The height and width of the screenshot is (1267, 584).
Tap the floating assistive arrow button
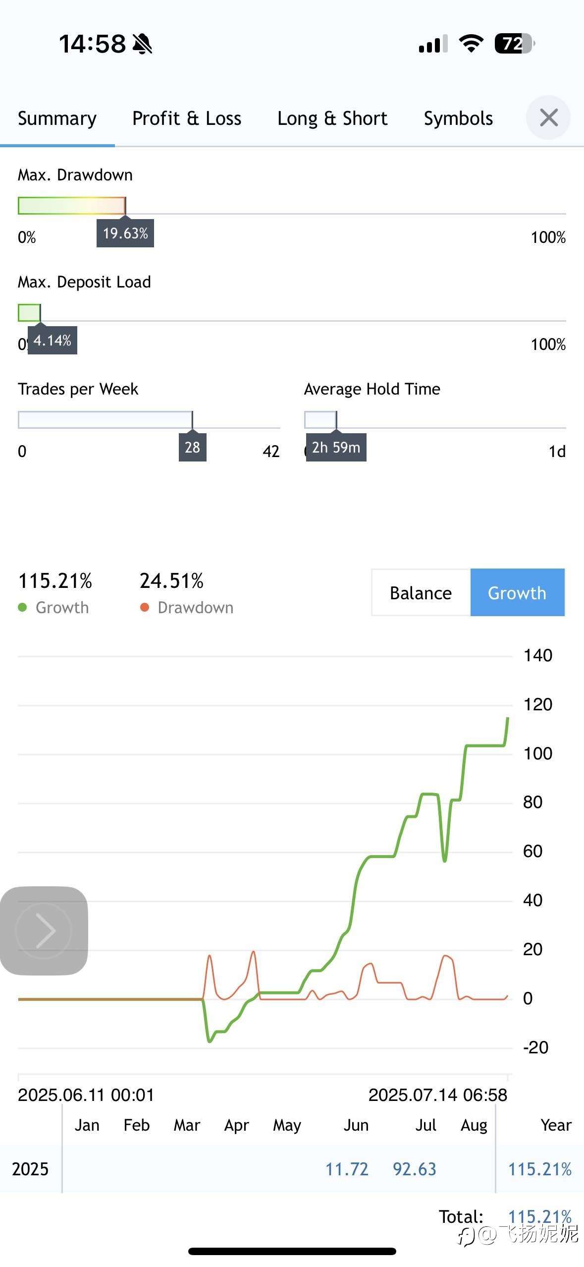[44, 930]
